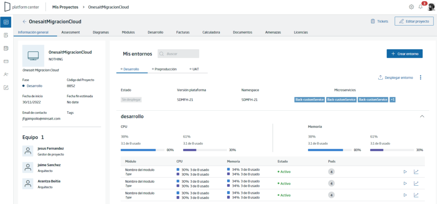Select the dashboard grid icon in sidebar
This screenshot has width=437, height=204.
click(6, 22)
